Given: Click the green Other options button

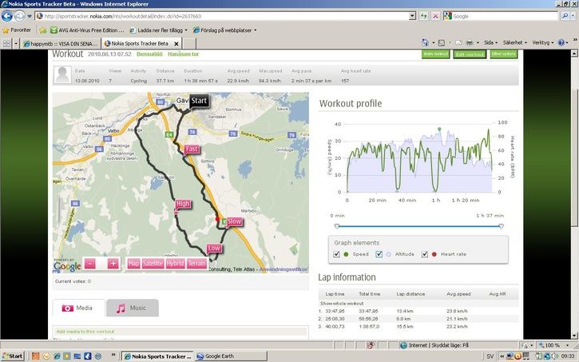Looking at the screenshot, I should [504, 54].
